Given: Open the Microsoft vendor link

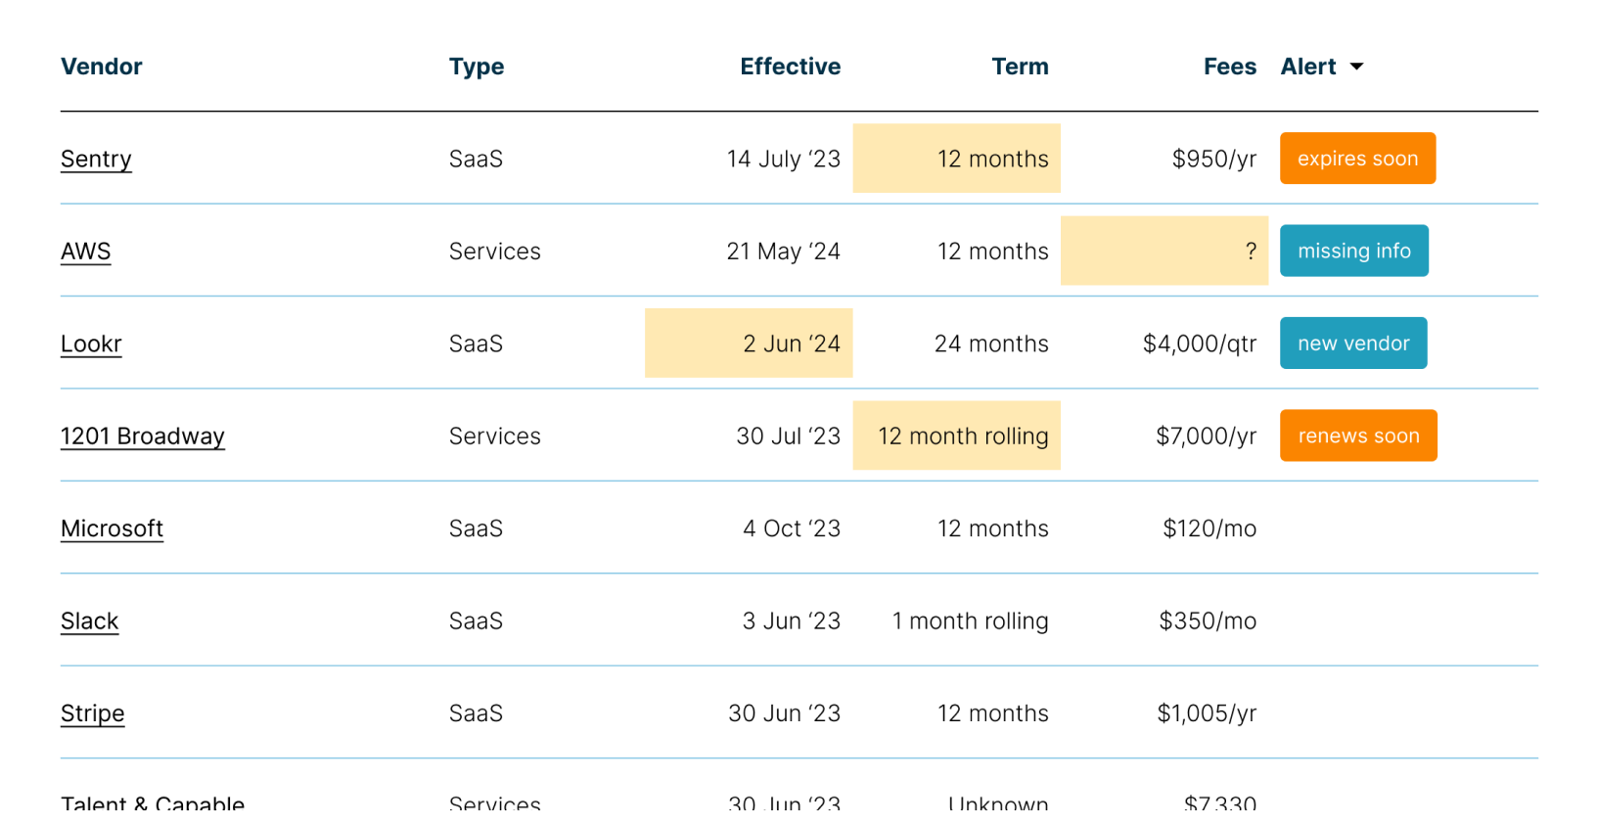Looking at the screenshot, I should [x=112, y=528].
